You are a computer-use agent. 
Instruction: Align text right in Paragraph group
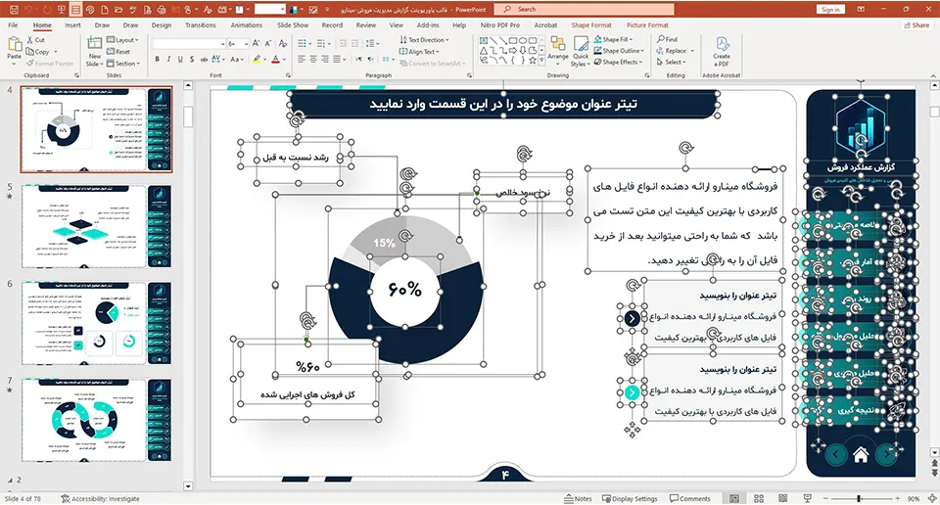325,60
